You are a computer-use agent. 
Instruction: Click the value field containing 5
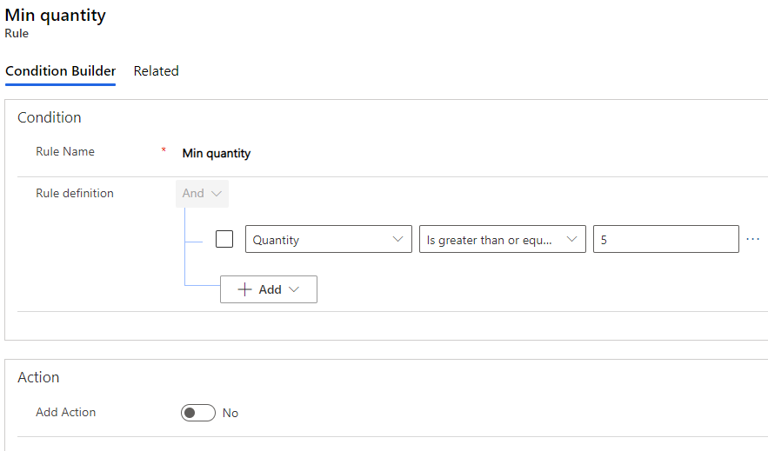point(665,240)
